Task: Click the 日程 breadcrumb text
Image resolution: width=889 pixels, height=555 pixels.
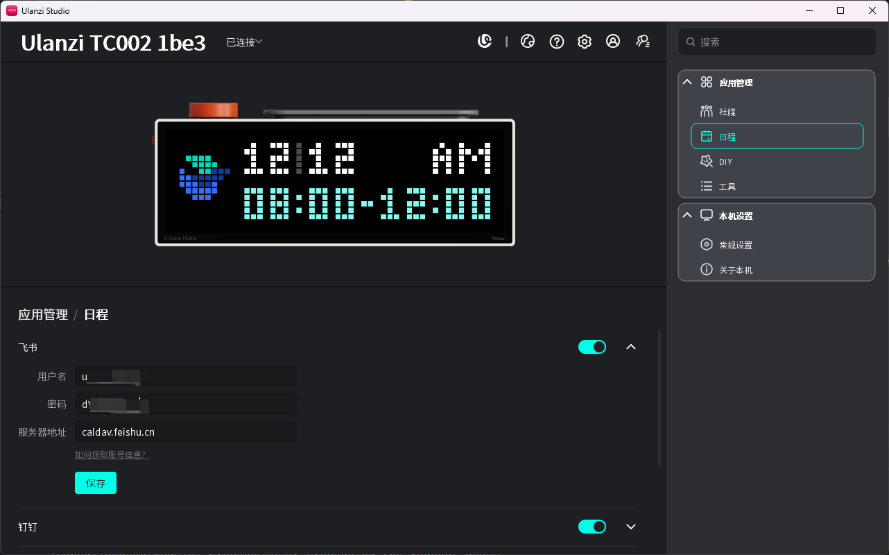Action: (x=96, y=315)
